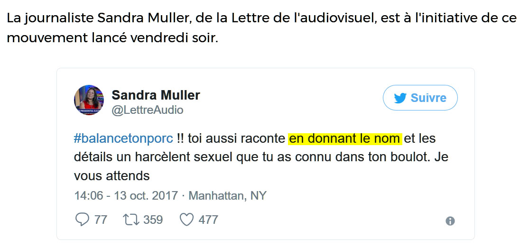Screen dimensions: 529x248
Task: Open the tweet info circle icon
Action: tap(450, 221)
